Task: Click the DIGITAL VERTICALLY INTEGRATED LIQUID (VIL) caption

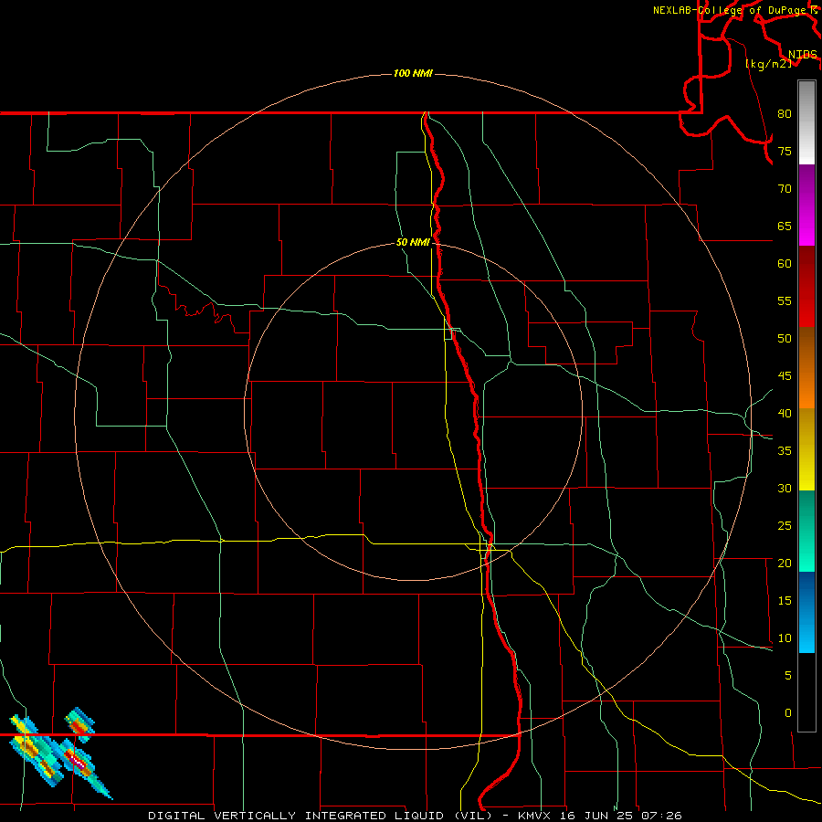Action: 321,816
